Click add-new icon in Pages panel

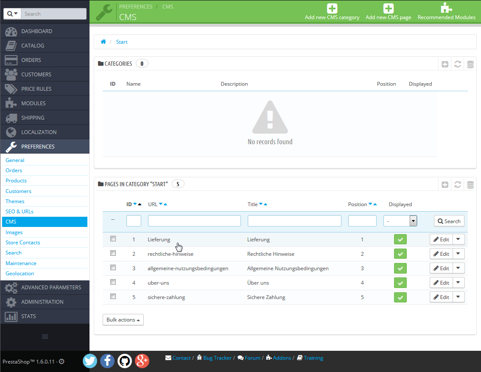(x=445, y=185)
